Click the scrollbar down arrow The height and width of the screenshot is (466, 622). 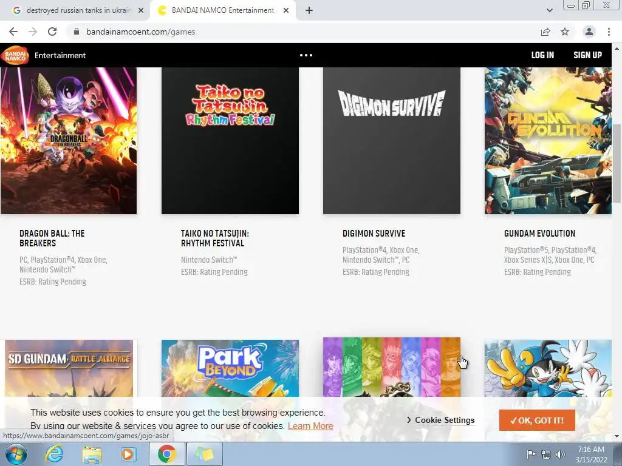(617, 436)
